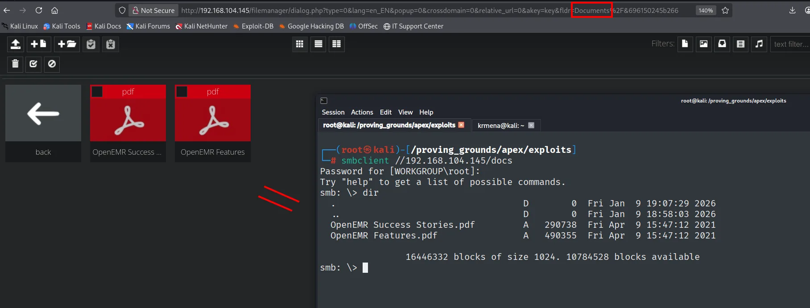Bookmark this page with the star
The width and height of the screenshot is (810, 308).
coord(725,10)
